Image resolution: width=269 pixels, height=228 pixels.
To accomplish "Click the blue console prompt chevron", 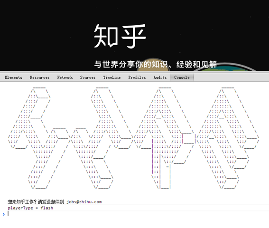I will 4,214.
